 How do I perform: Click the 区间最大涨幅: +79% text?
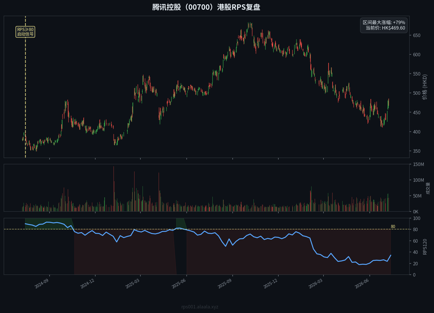point(384,22)
